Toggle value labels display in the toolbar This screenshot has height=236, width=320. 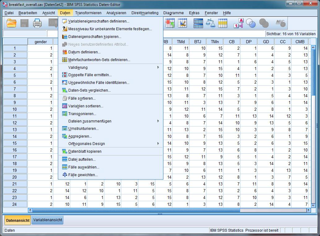click(239, 23)
